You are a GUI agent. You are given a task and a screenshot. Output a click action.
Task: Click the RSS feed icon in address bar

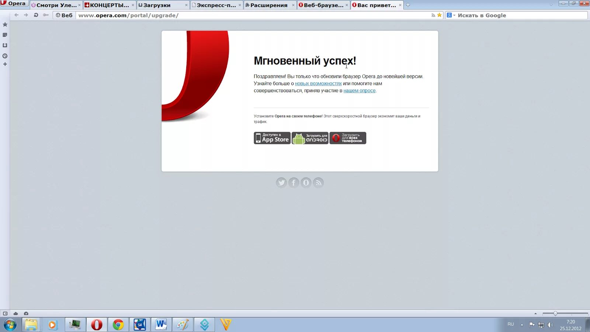[x=433, y=15]
